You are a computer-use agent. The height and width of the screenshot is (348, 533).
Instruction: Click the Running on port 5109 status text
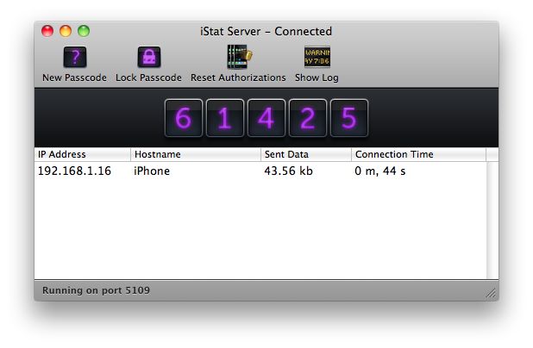[x=96, y=290]
